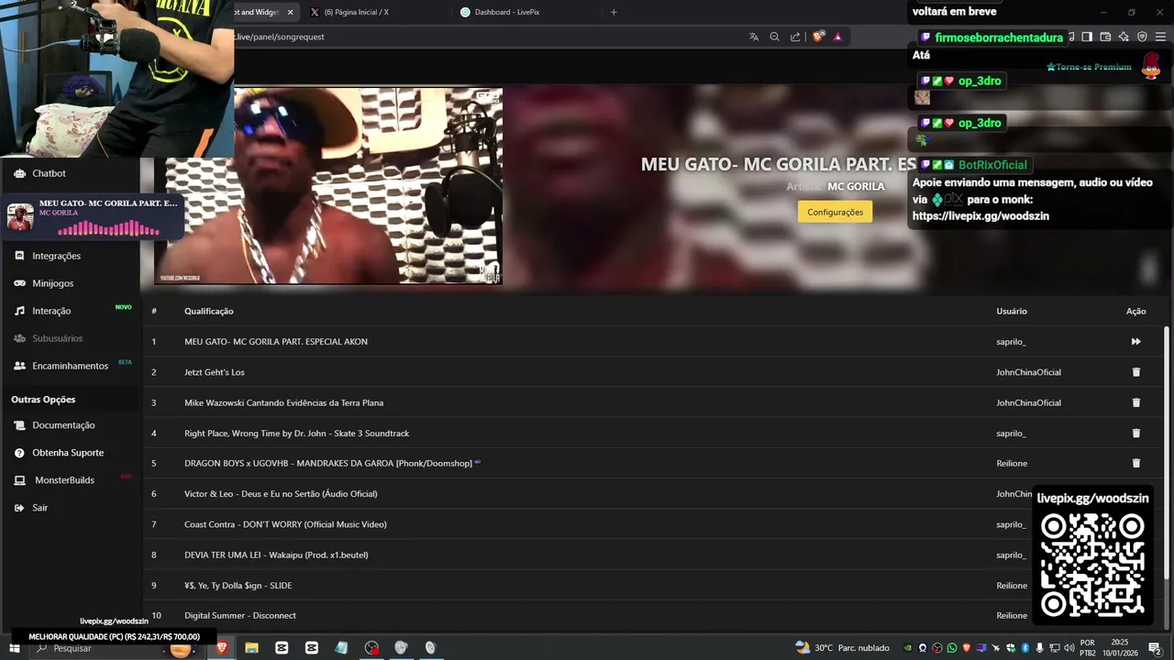
Task: Skip the currently playing song MEU GATO
Action: pos(1135,342)
